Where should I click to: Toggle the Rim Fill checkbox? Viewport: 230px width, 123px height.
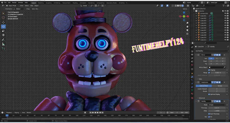[209, 117]
